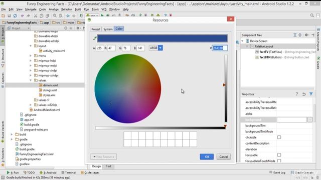Click Cancel in Resources dialog

click(x=224, y=156)
